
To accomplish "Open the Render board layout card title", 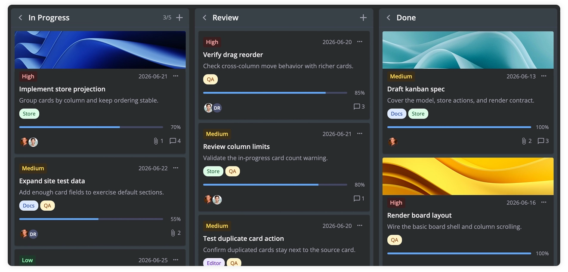I will coord(419,215).
